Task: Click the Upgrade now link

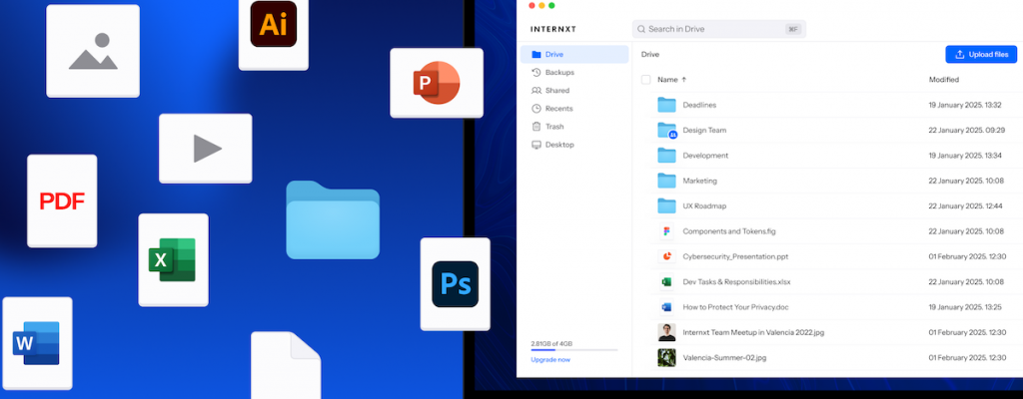Action: click(x=550, y=359)
